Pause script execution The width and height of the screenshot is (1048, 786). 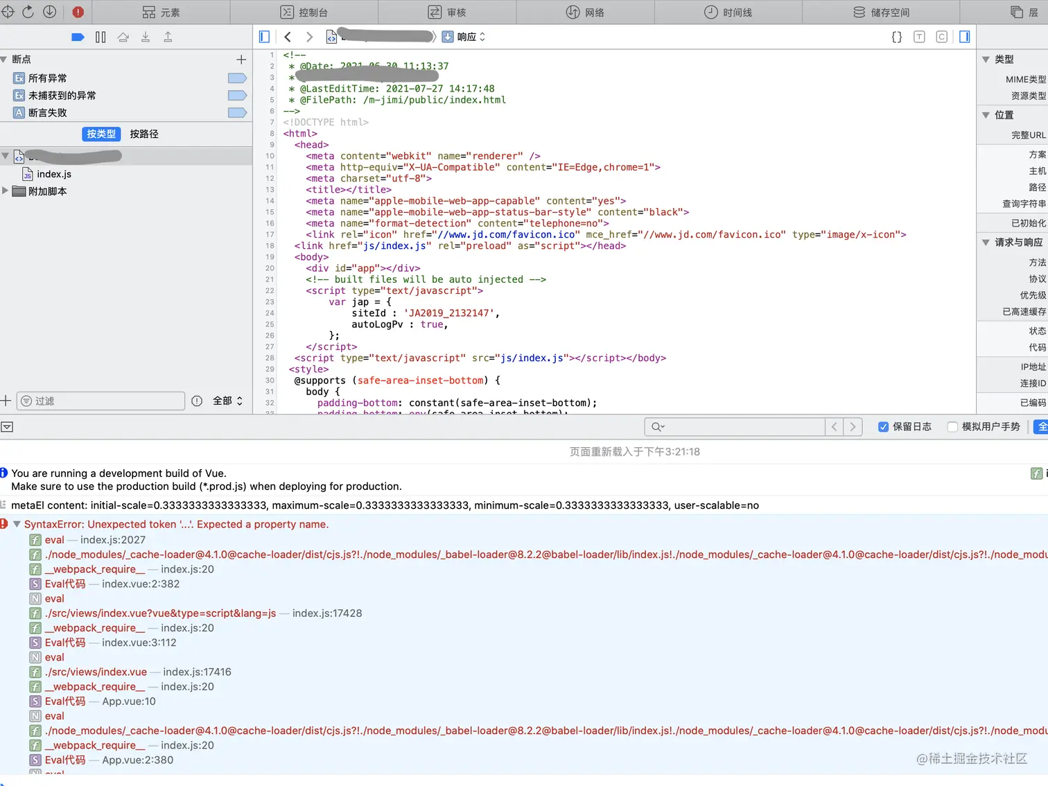(101, 37)
